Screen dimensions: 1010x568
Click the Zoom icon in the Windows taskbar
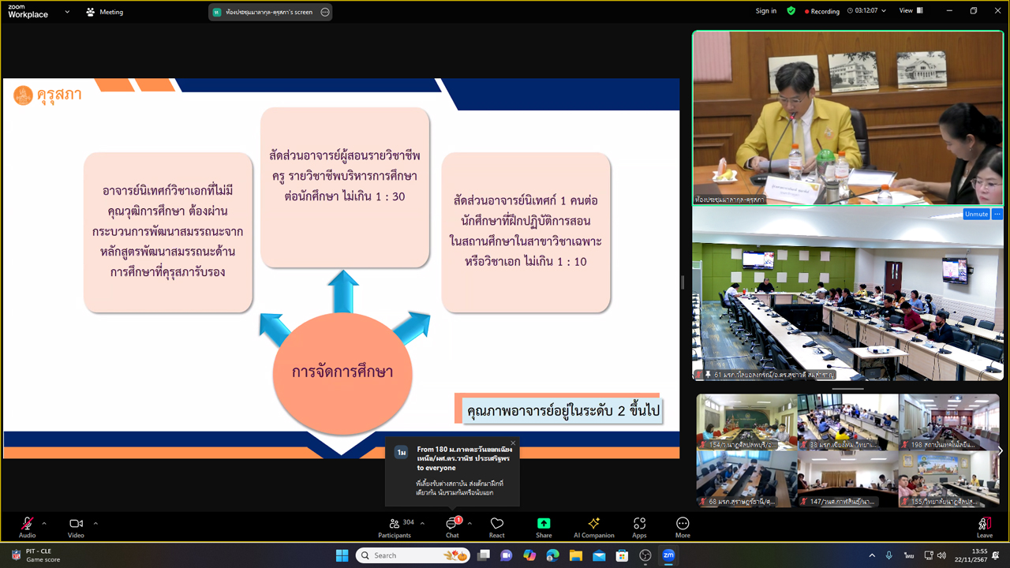tap(668, 555)
